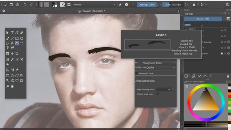The width and height of the screenshot is (231, 130).
Task: Enable the Activate angle snap checkbox
Action: coord(157,94)
